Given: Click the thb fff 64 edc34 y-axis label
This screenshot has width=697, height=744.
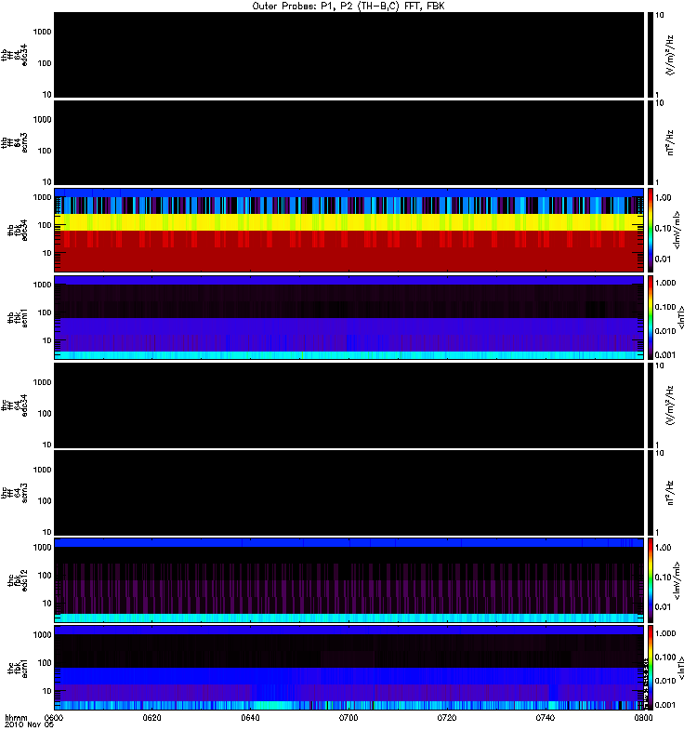Looking at the screenshot, I should (14, 55).
